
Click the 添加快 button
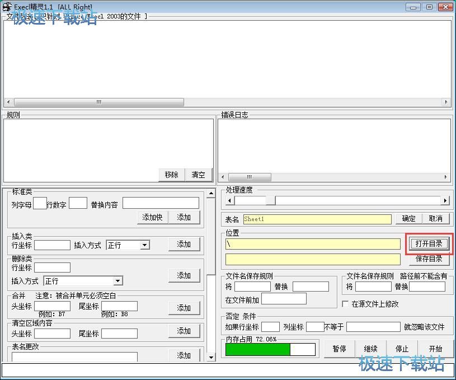pyautogui.click(x=152, y=217)
